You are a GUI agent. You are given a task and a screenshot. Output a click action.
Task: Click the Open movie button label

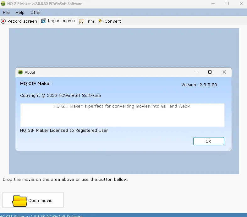[40, 200]
